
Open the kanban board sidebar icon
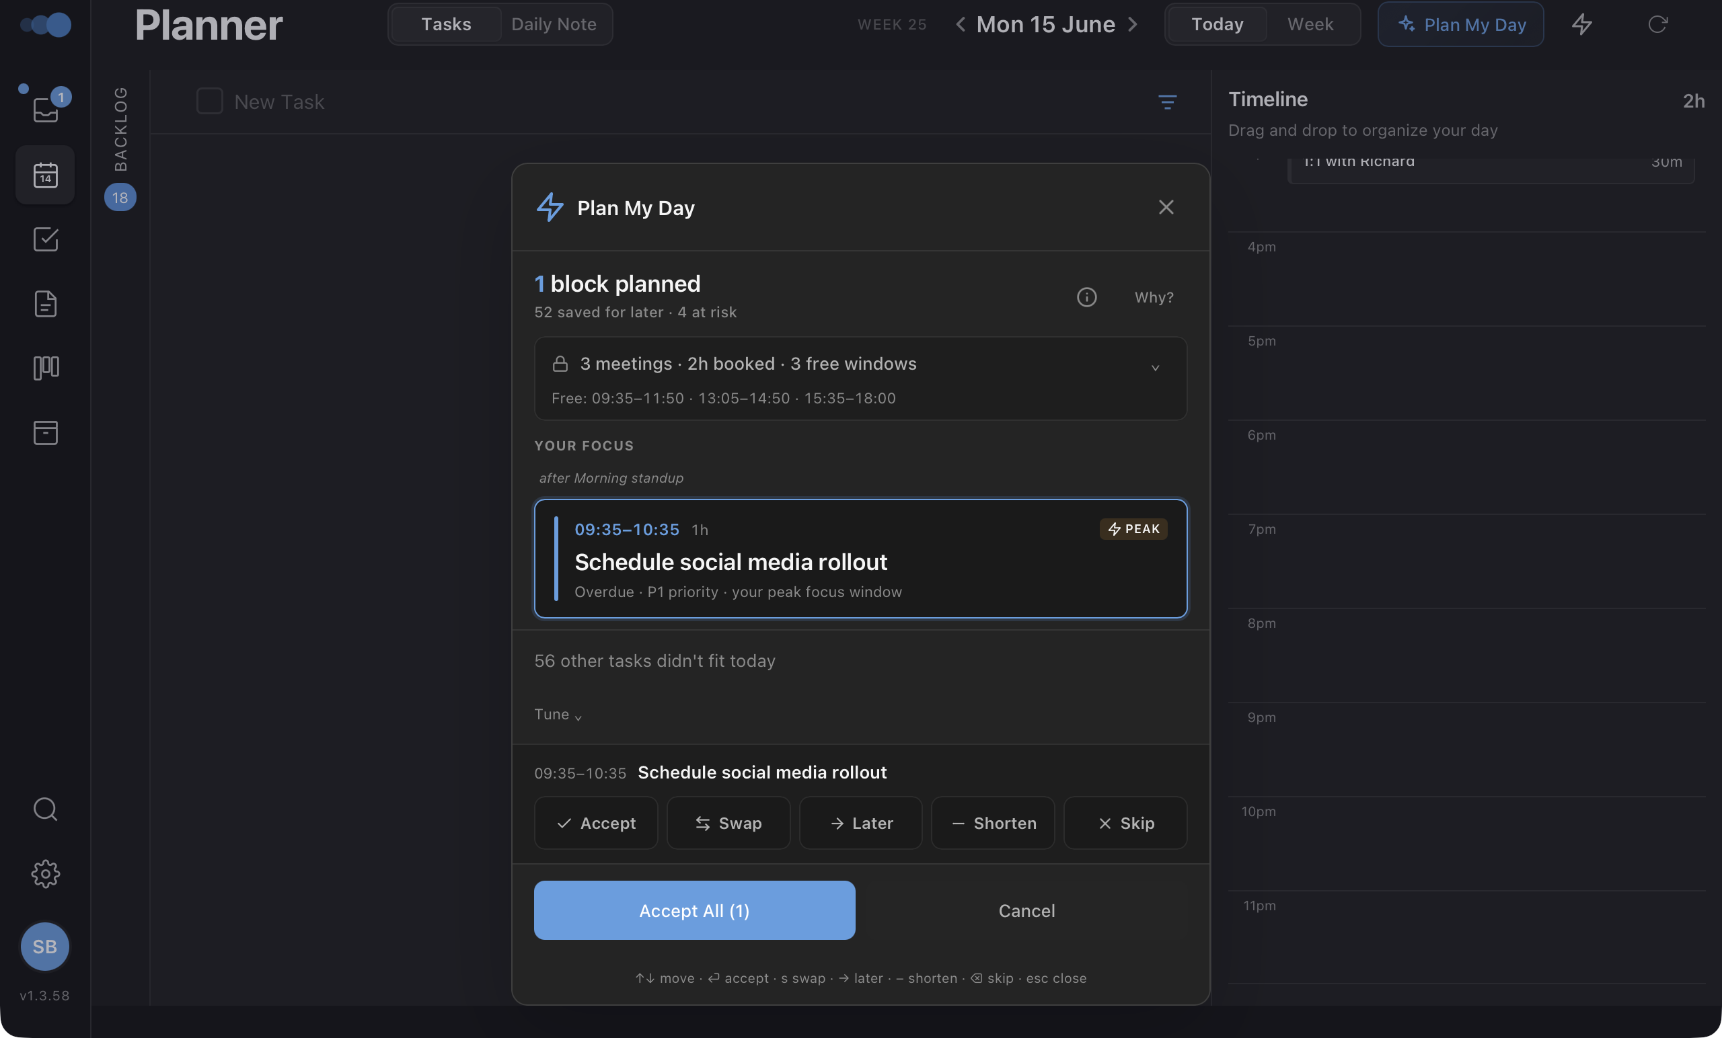(46, 368)
